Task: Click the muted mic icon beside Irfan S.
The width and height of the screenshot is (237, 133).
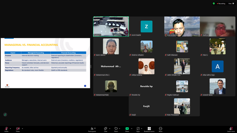Action: coord(201,55)
